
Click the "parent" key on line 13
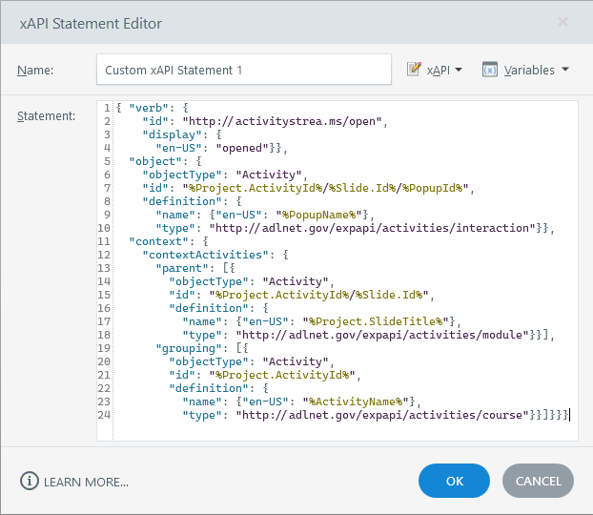pos(180,268)
